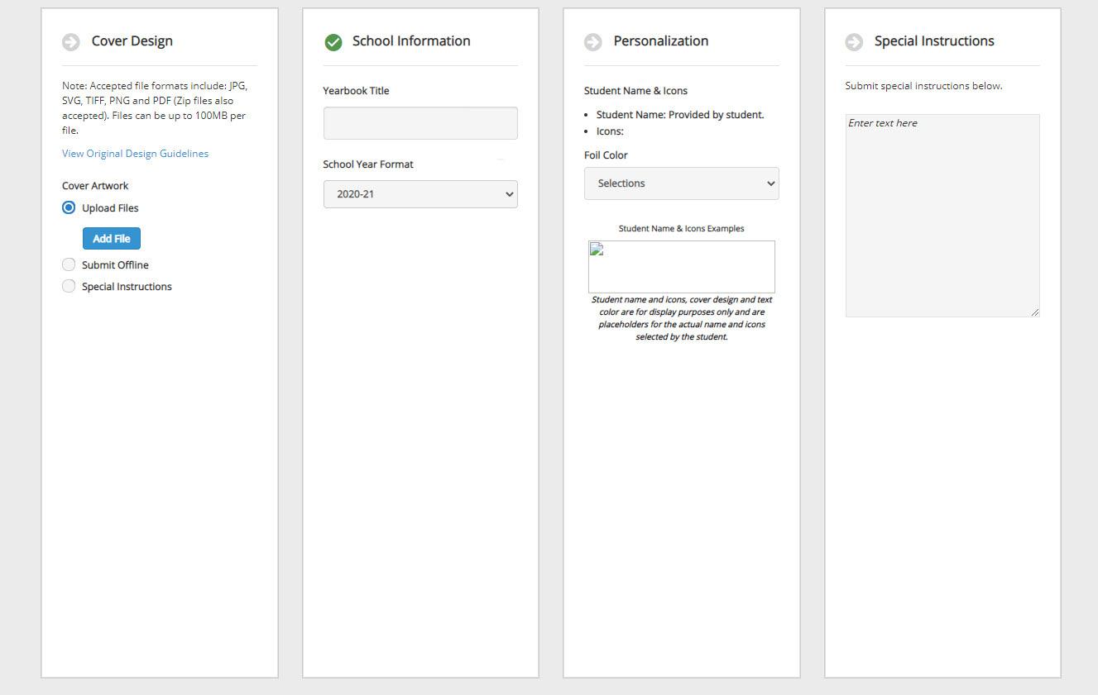Focus the Yearbook Title input field
Screen dimensions: 1098x695
[420, 123]
